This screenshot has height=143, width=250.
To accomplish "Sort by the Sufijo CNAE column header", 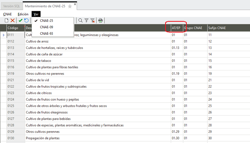I will [x=217, y=28].
